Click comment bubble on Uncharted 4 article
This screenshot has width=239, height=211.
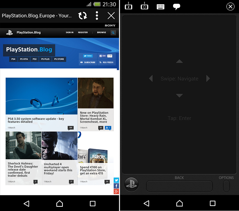[x=71, y=182]
